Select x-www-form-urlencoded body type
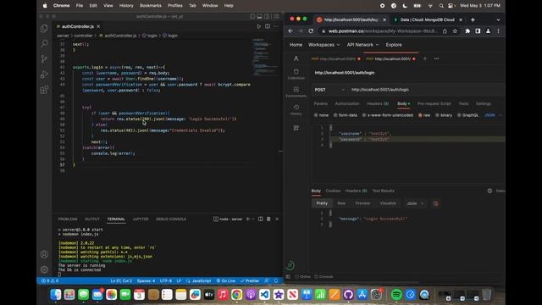This screenshot has width=542, height=305. click(387, 115)
